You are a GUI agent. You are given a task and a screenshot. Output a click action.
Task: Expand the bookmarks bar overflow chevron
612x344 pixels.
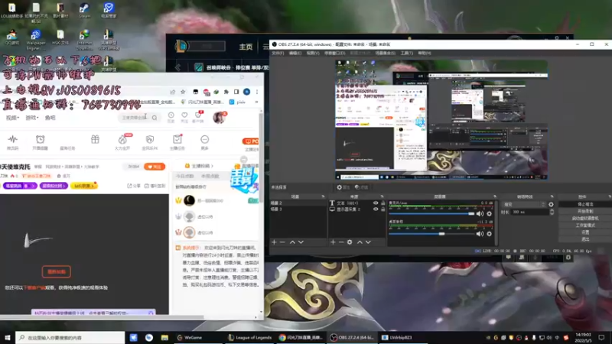coord(256,102)
